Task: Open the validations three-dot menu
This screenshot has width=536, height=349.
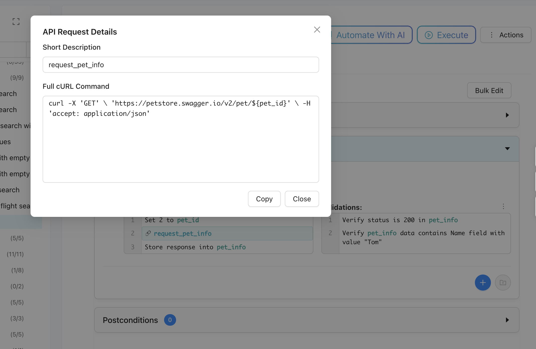Action: pos(503,206)
